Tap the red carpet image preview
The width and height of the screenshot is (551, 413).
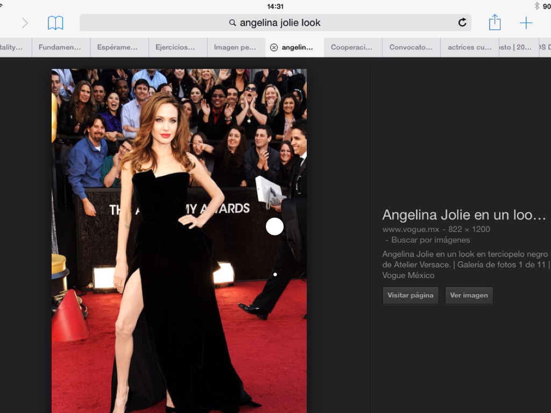click(x=179, y=241)
